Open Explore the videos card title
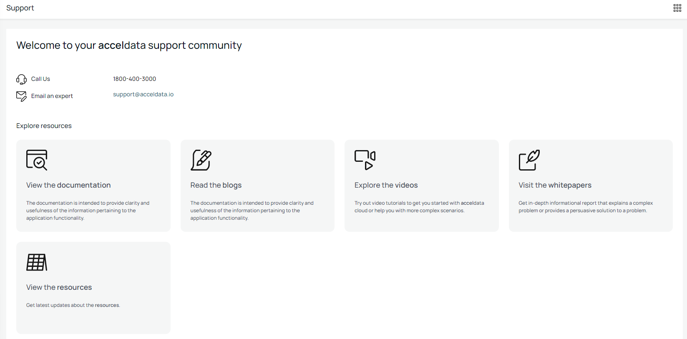 (x=386, y=185)
